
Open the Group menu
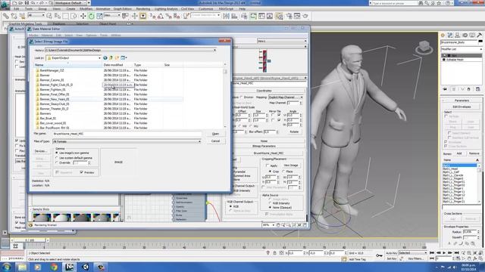(x=42, y=9)
